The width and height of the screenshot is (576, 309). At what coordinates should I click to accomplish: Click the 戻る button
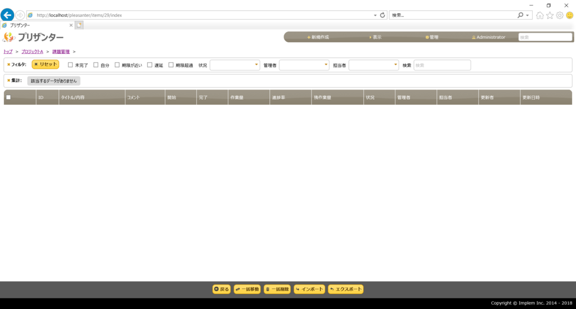coord(222,289)
